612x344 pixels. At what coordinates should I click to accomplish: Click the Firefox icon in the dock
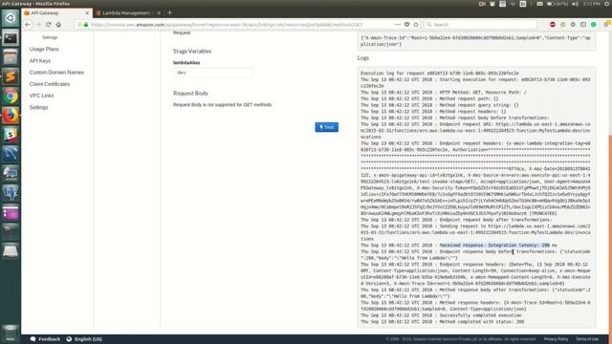[11, 116]
